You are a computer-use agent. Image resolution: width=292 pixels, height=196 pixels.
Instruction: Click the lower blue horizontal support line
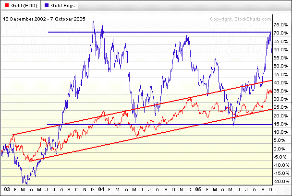point(160,125)
